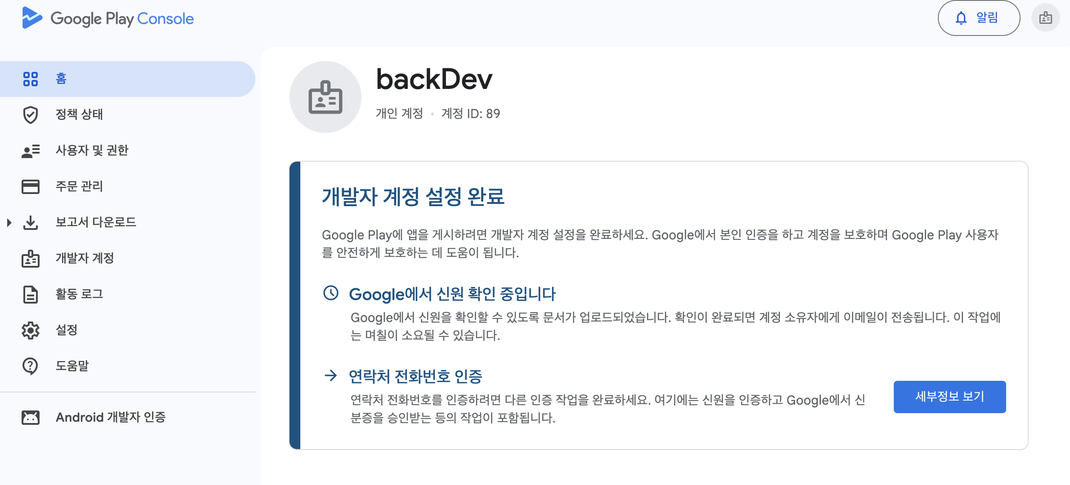Screen dimensions: 1070x485
Task: Click the Android developer verification icon
Action: [31, 418]
